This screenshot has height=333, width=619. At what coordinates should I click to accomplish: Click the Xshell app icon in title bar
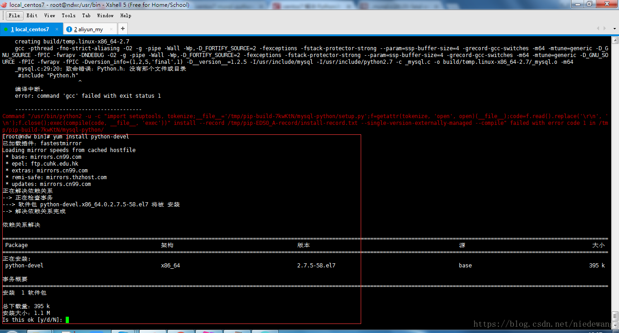(x=5, y=4)
